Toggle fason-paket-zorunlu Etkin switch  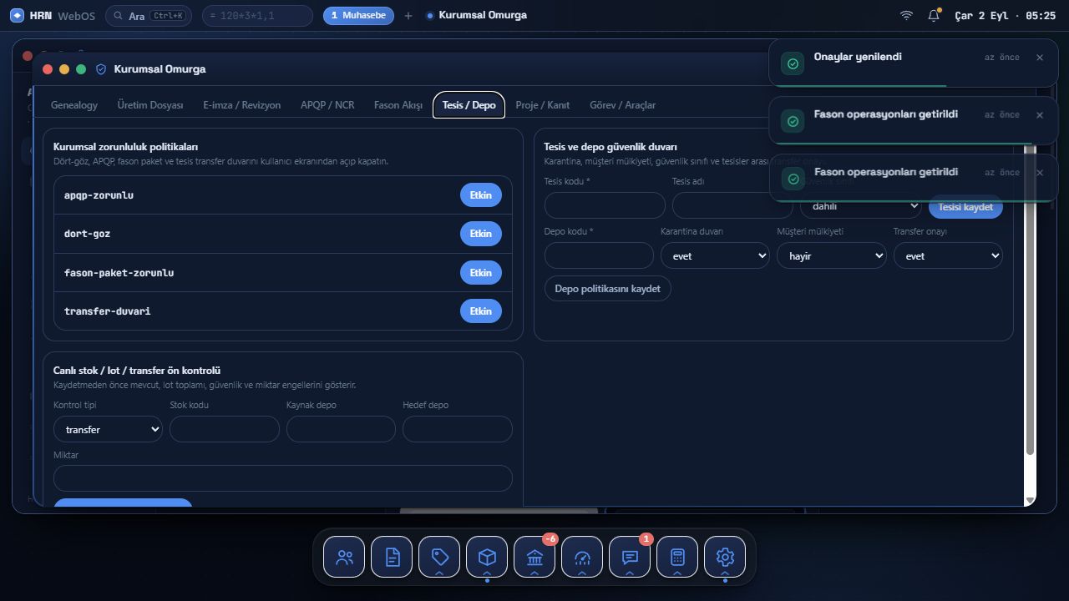481,273
